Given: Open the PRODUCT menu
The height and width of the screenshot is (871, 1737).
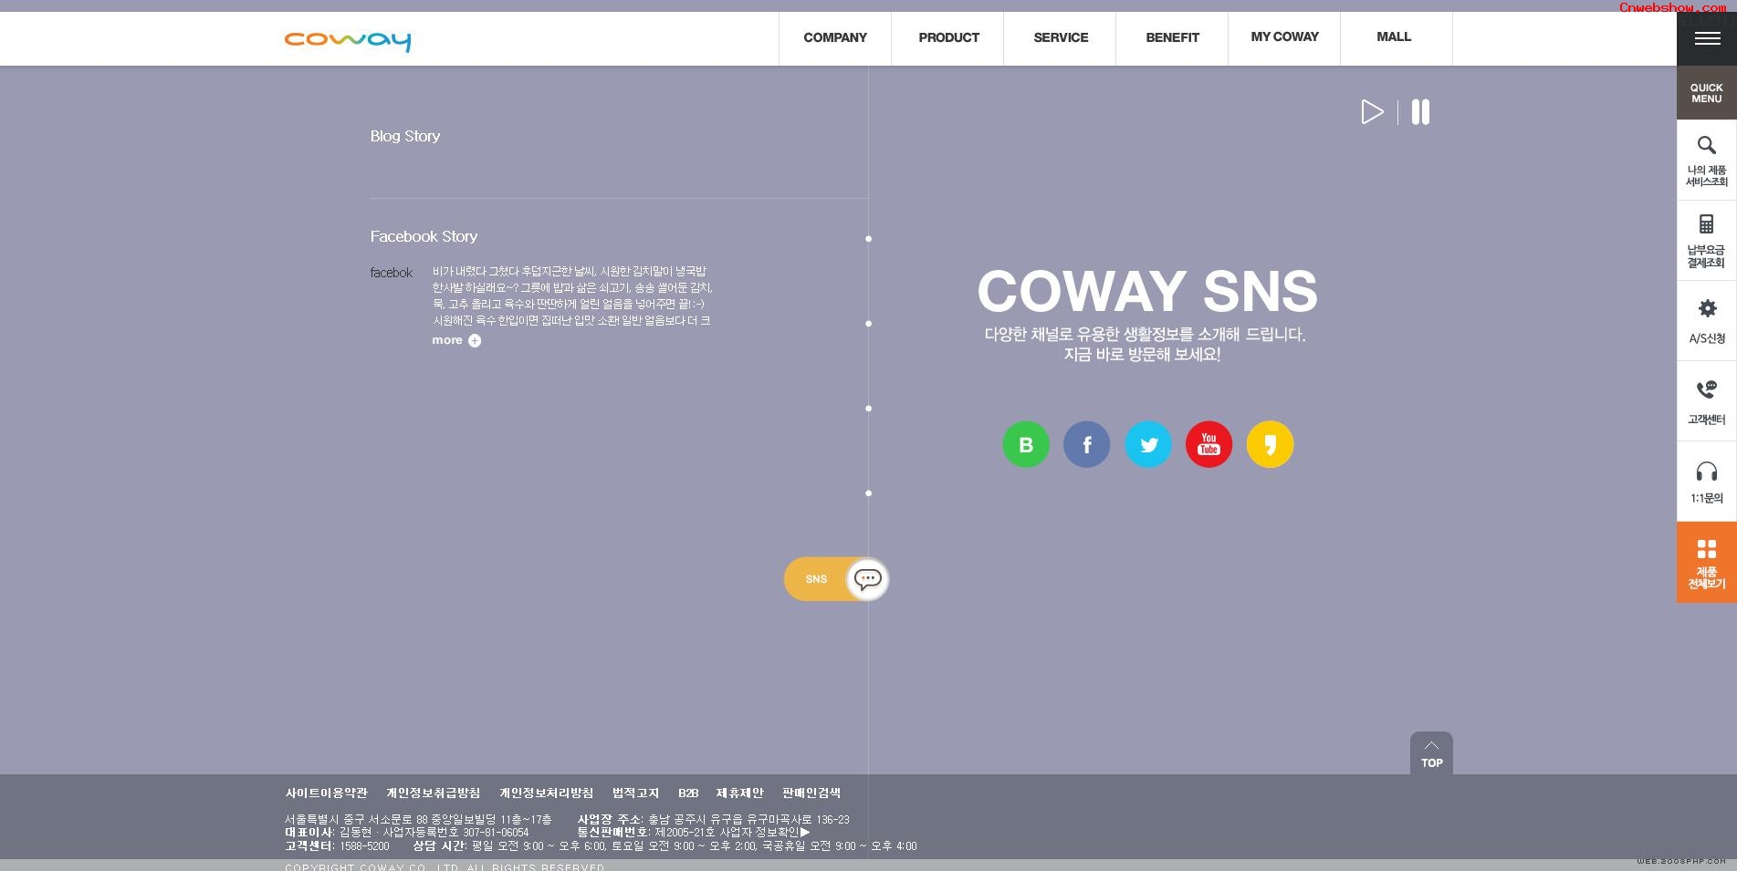Looking at the screenshot, I should [x=948, y=37].
